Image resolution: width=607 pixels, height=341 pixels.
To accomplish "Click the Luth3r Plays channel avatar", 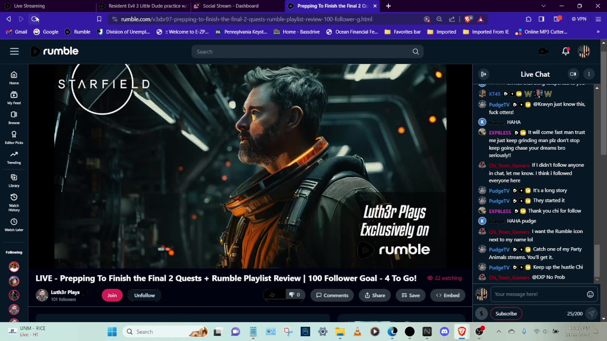I will pos(42,296).
